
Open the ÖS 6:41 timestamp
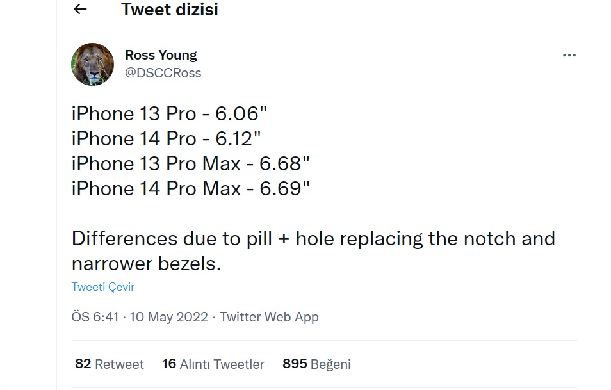95,317
